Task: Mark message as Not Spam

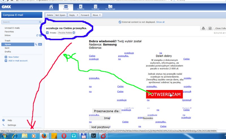Action: coord(60,15)
